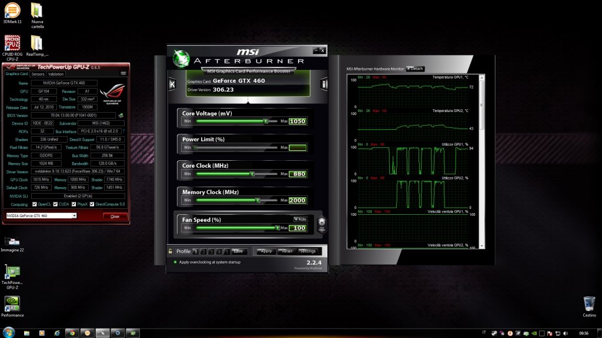Click the Power Limit slider track

pos(236,147)
